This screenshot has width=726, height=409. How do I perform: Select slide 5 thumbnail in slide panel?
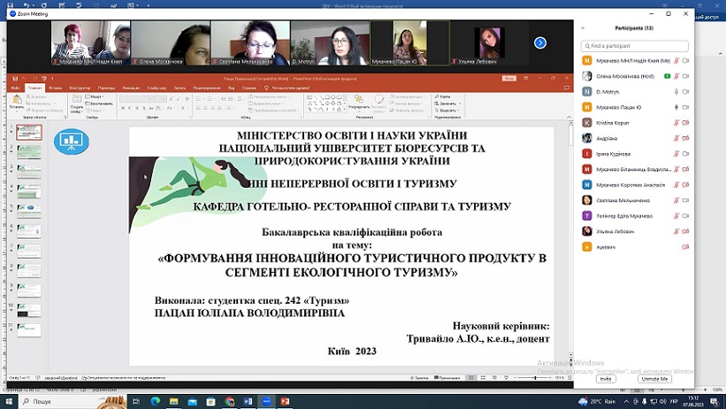click(x=28, y=211)
